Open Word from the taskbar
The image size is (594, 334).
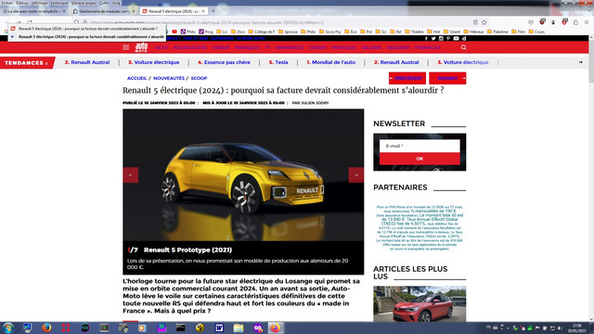point(219,328)
